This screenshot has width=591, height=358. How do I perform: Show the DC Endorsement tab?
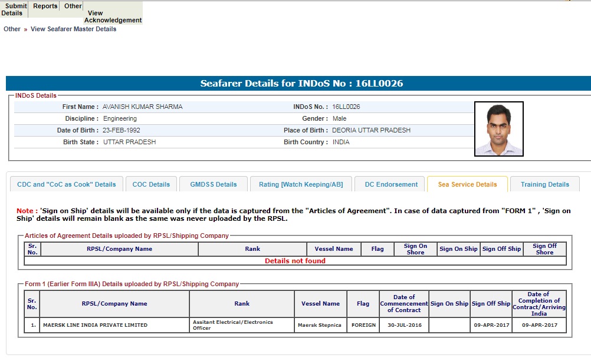(x=391, y=184)
